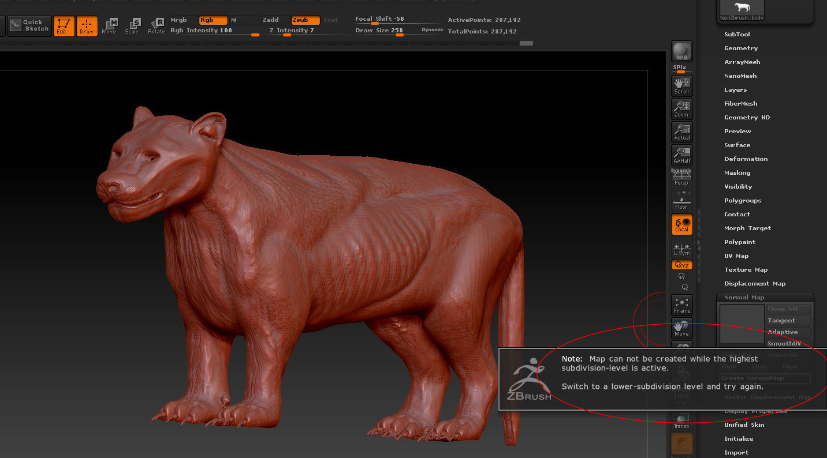The image size is (827, 458).
Task: Toggle Zsub sculpt mode
Action: tap(306, 20)
